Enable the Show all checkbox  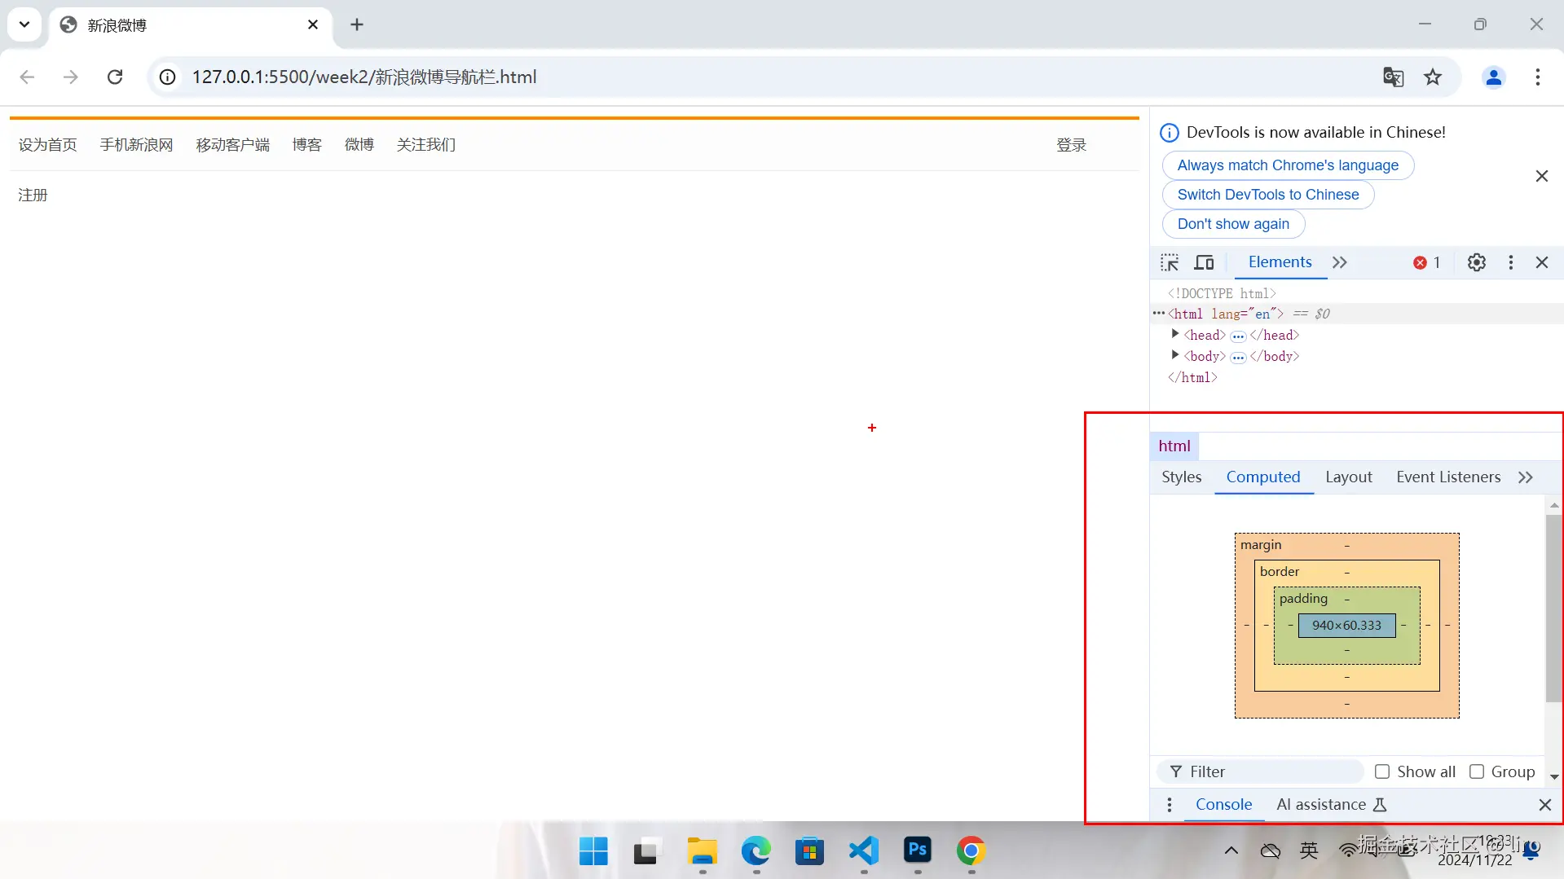(x=1381, y=771)
